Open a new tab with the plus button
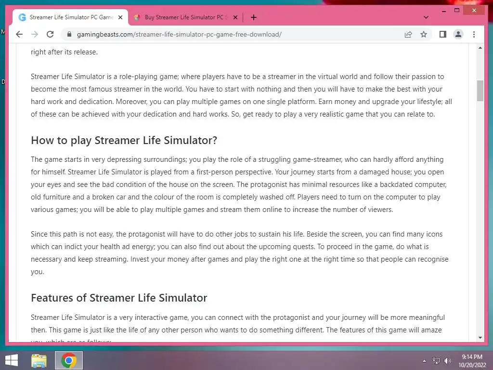The width and height of the screenshot is (493, 370). coord(254,17)
